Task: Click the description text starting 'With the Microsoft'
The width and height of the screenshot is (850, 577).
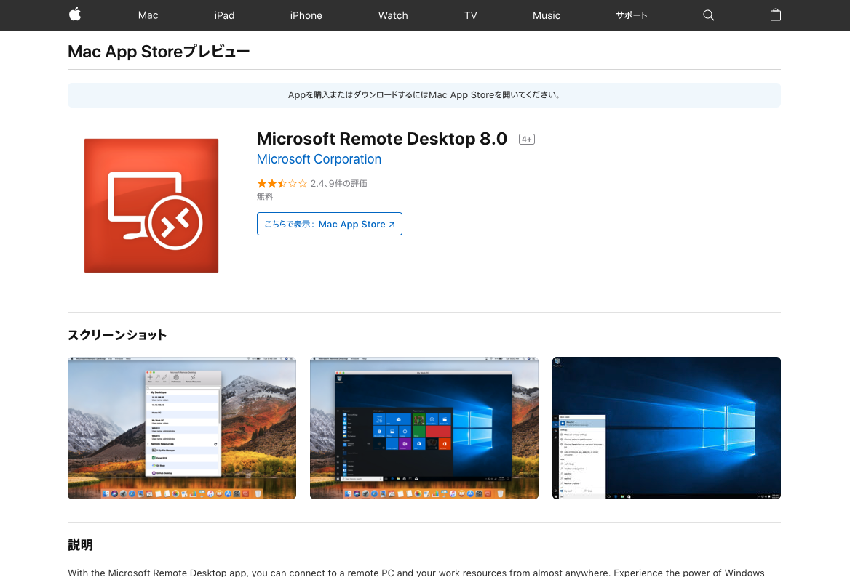Action: tap(416, 572)
